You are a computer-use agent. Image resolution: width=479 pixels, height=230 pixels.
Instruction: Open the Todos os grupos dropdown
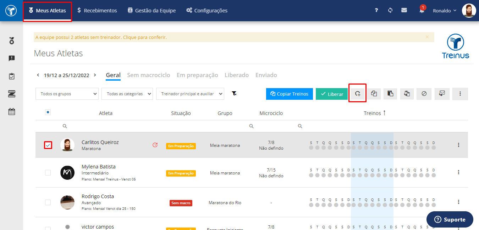tap(67, 94)
